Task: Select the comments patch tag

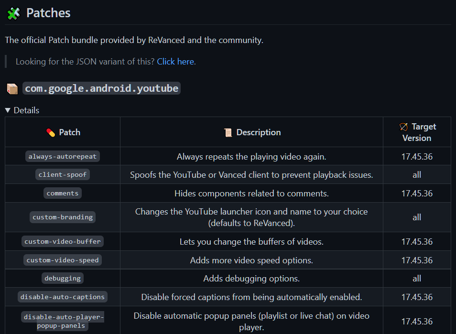Action: 63,193
